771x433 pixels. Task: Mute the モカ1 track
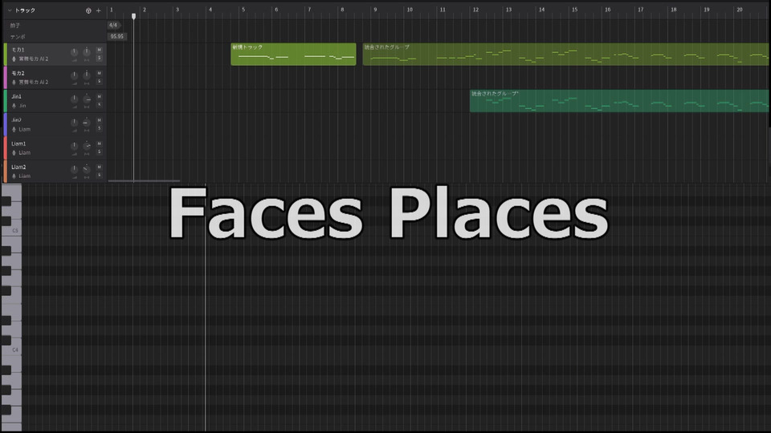point(100,51)
